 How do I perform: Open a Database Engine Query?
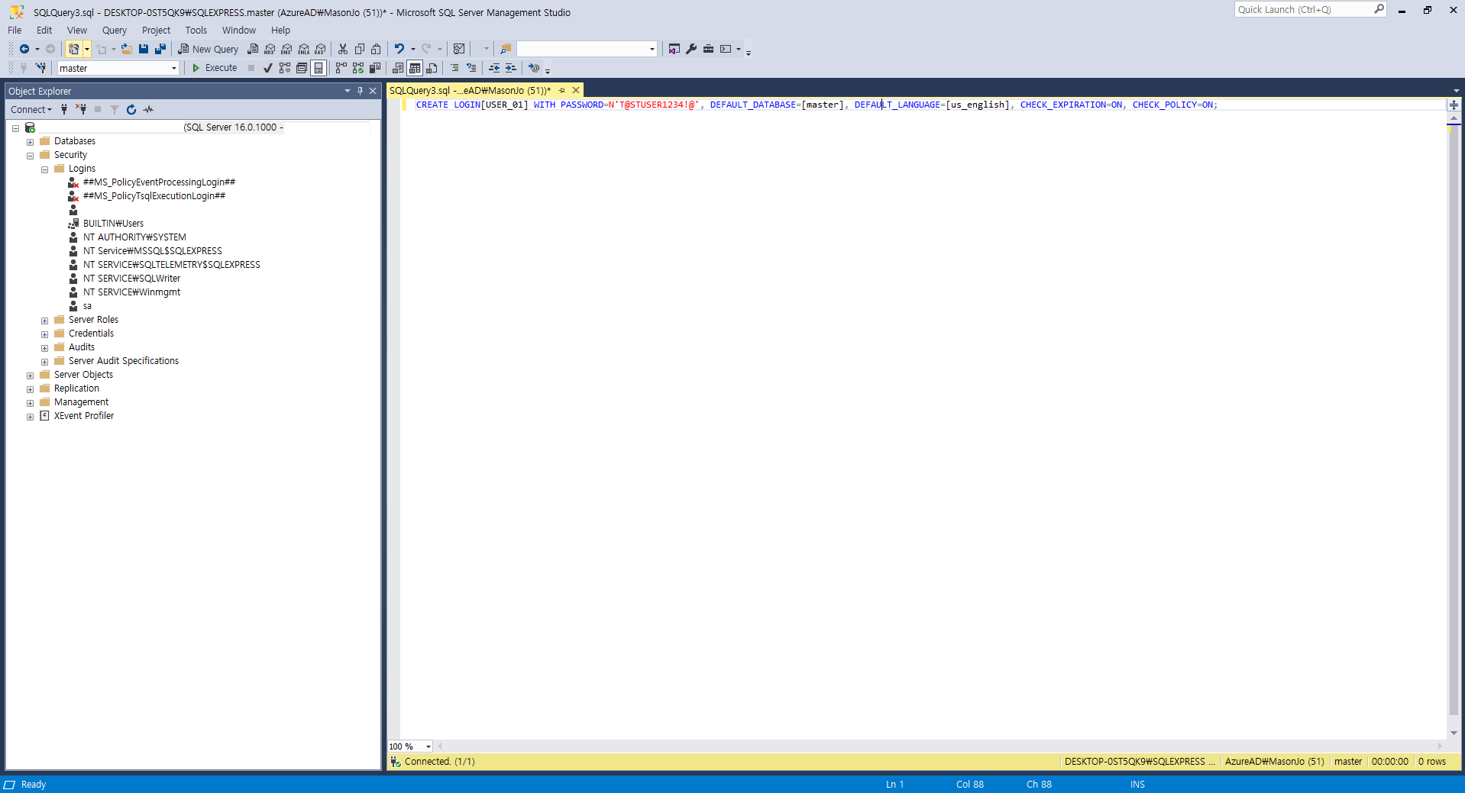253,49
